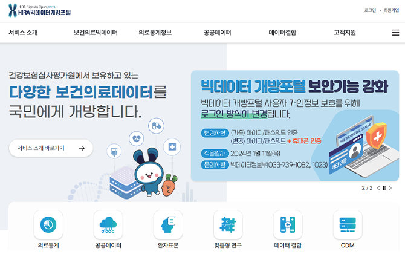This screenshot has height=254, width=405.
Task: Open the hamburger full menu icon
Action: click(395, 33)
